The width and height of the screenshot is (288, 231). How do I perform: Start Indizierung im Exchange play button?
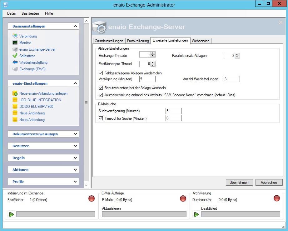tap(12, 214)
